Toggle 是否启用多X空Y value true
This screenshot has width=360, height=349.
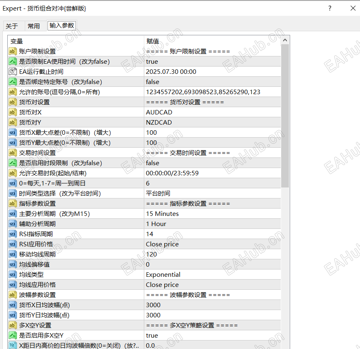pyautogui.click(x=213, y=335)
